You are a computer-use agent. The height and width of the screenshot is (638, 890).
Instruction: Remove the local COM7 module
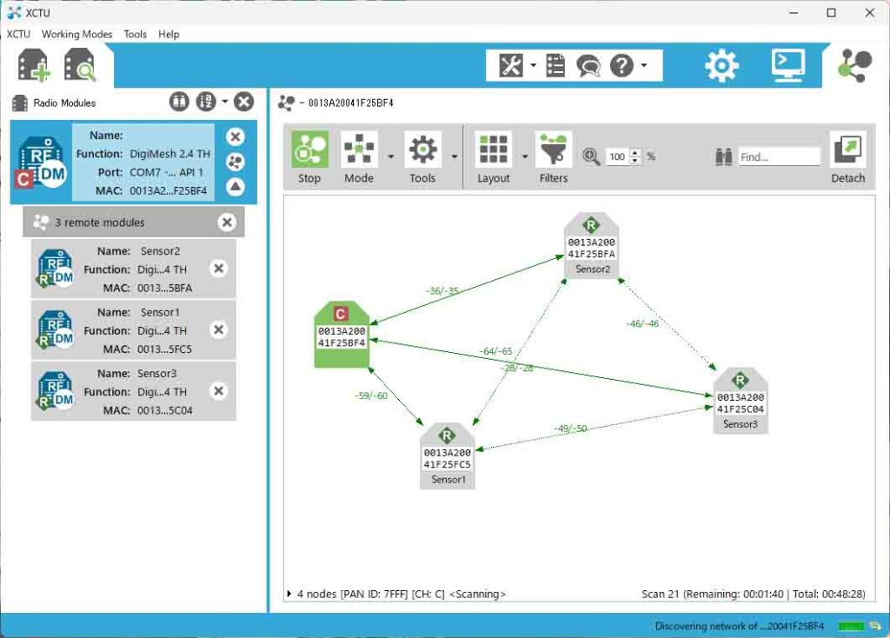pos(235,136)
